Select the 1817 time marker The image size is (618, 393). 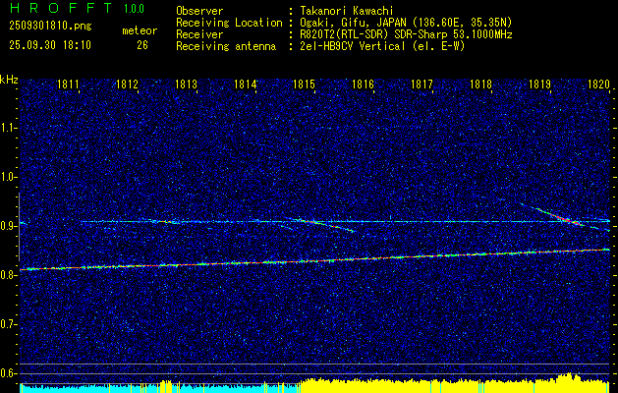tap(421, 85)
